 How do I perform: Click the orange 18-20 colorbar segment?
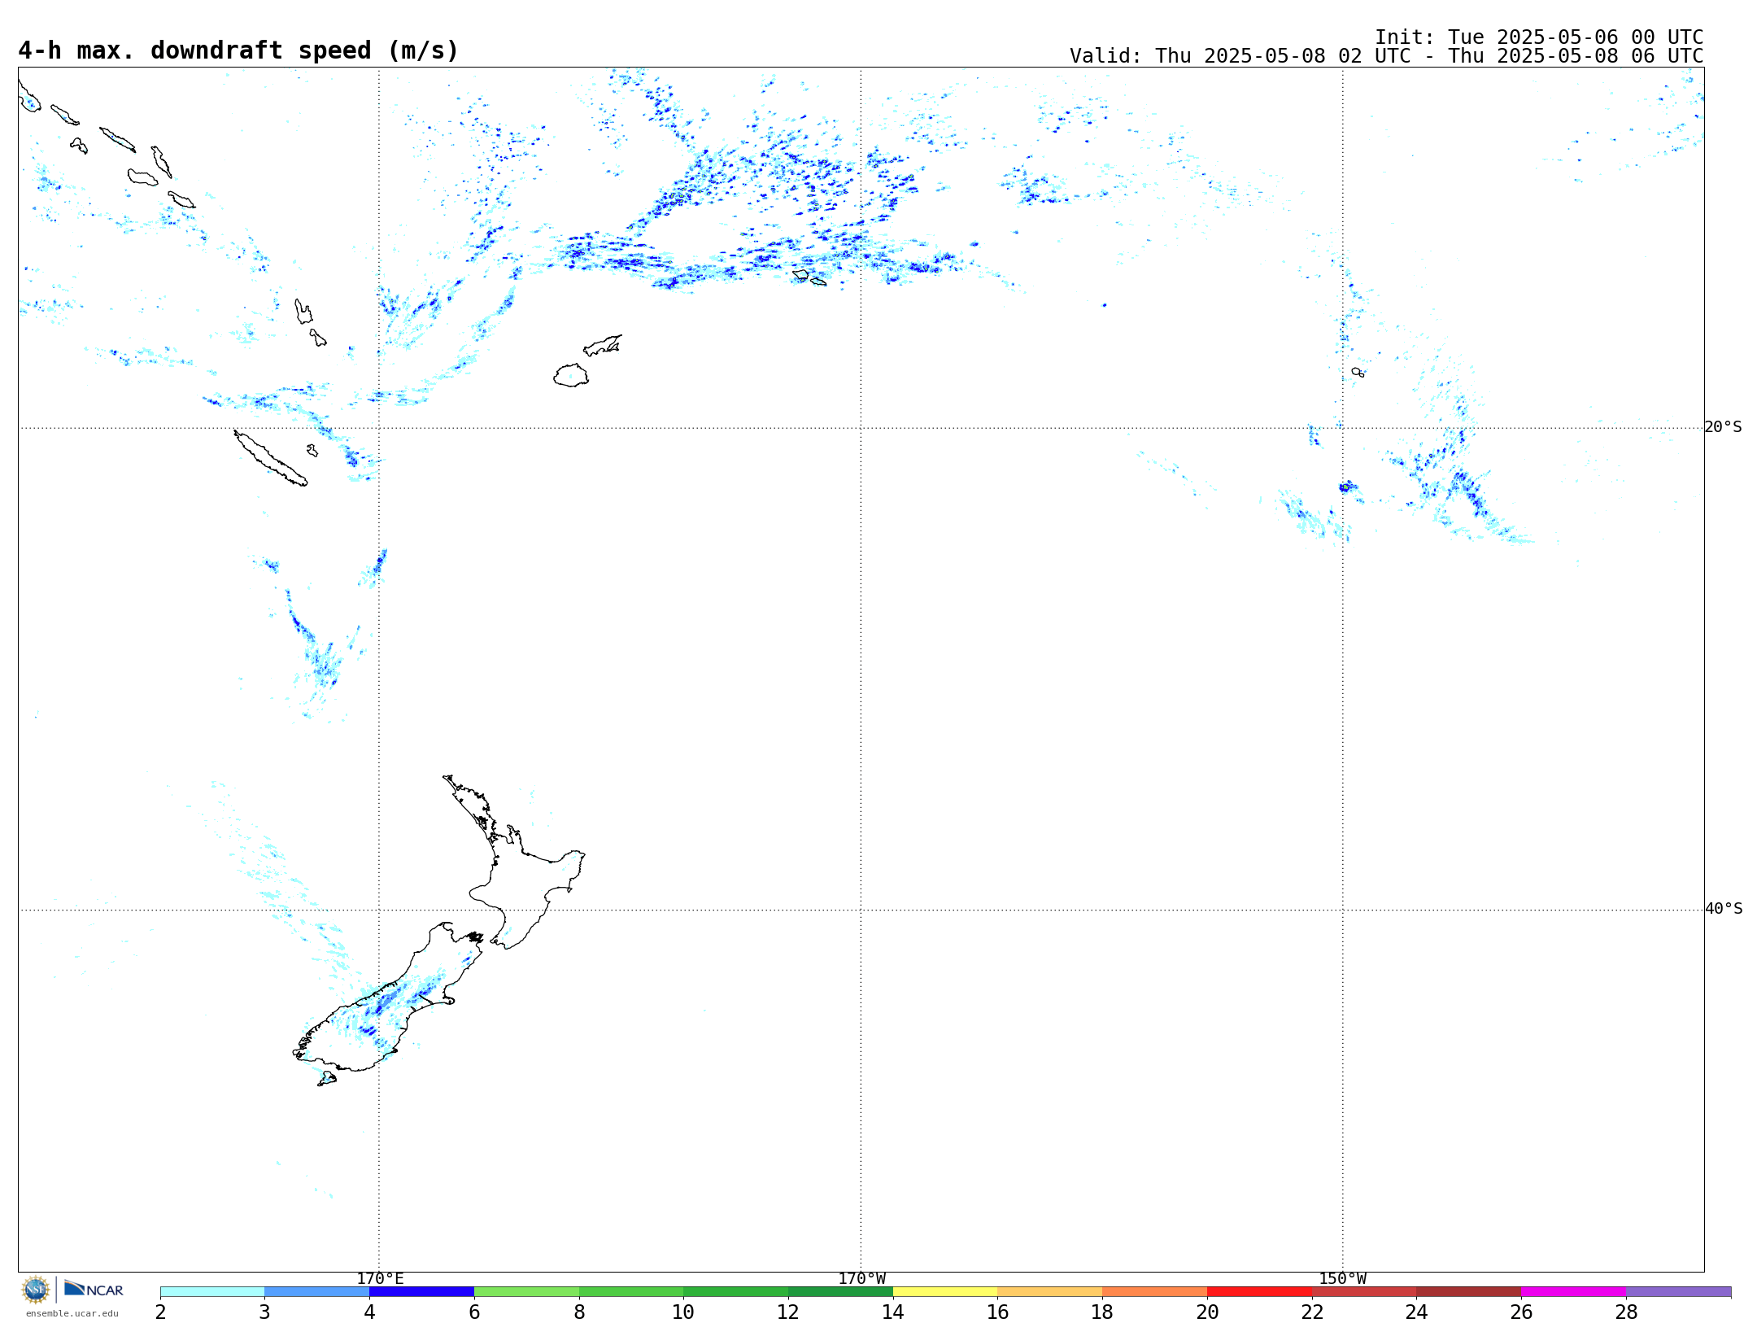[x=1154, y=1291]
